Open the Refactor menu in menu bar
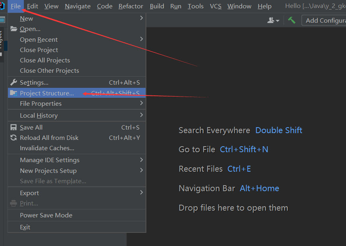 [x=131, y=6]
